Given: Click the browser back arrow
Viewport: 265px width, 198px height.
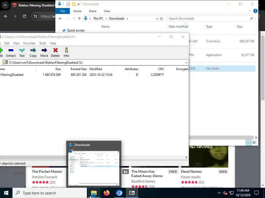Looking at the screenshot, I should click(6, 16).
